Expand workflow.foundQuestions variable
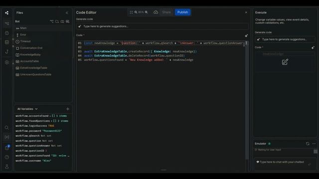This screenshot has height=179, width=319. 42,121
